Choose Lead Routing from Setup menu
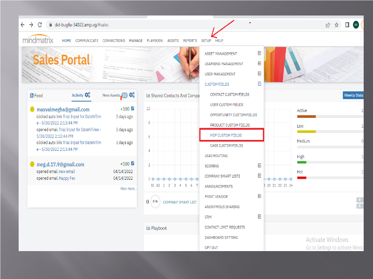This screenshot has width=373, height=279. click(x=216, y=156)
